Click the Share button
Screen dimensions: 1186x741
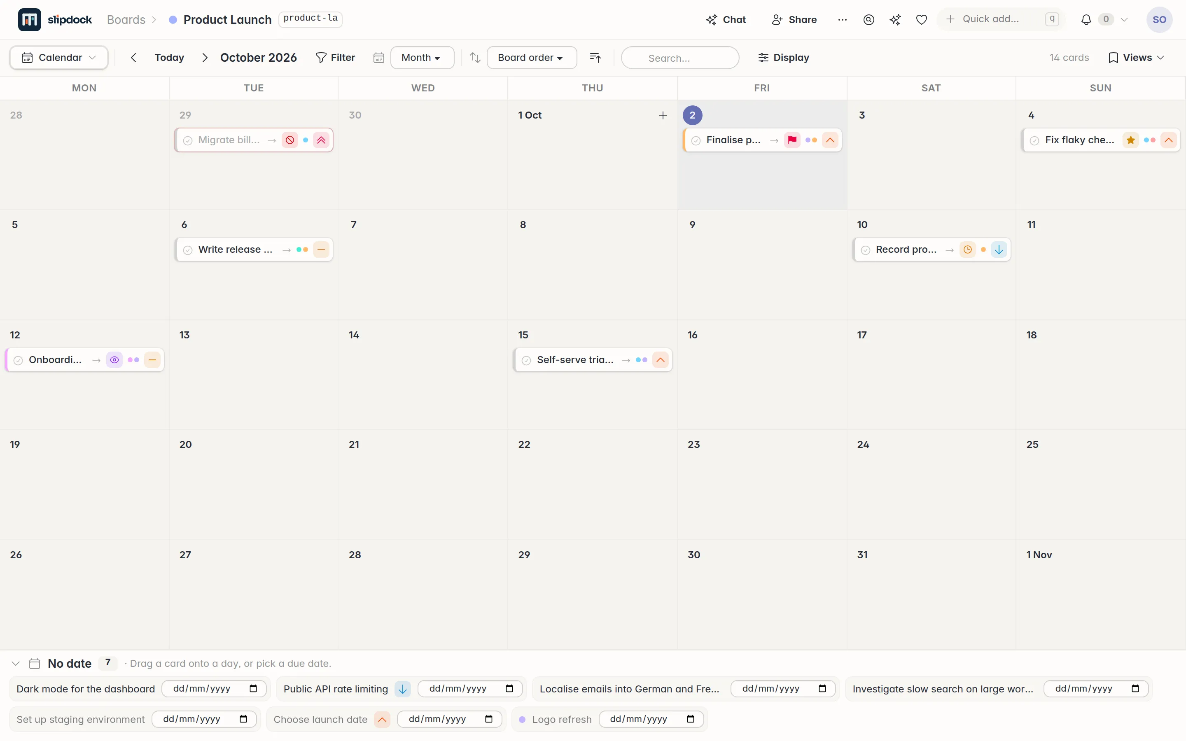[x=794, y=20]
